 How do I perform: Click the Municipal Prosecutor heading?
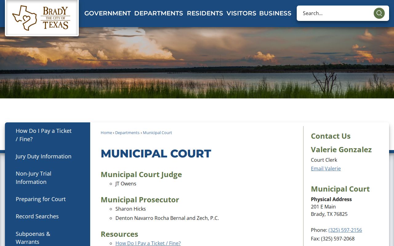(140, 200)
